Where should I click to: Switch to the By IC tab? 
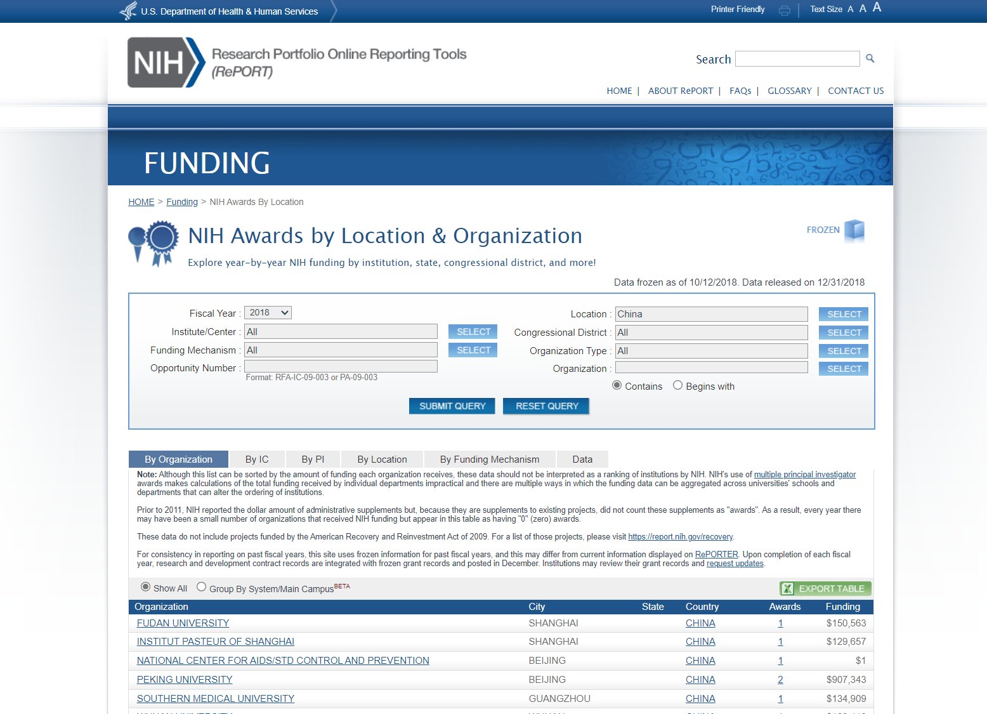click(x=257, y=459)
